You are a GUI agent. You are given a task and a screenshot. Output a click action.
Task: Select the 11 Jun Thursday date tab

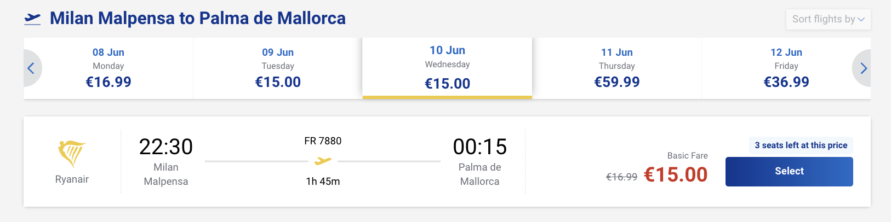pos(616,68)
